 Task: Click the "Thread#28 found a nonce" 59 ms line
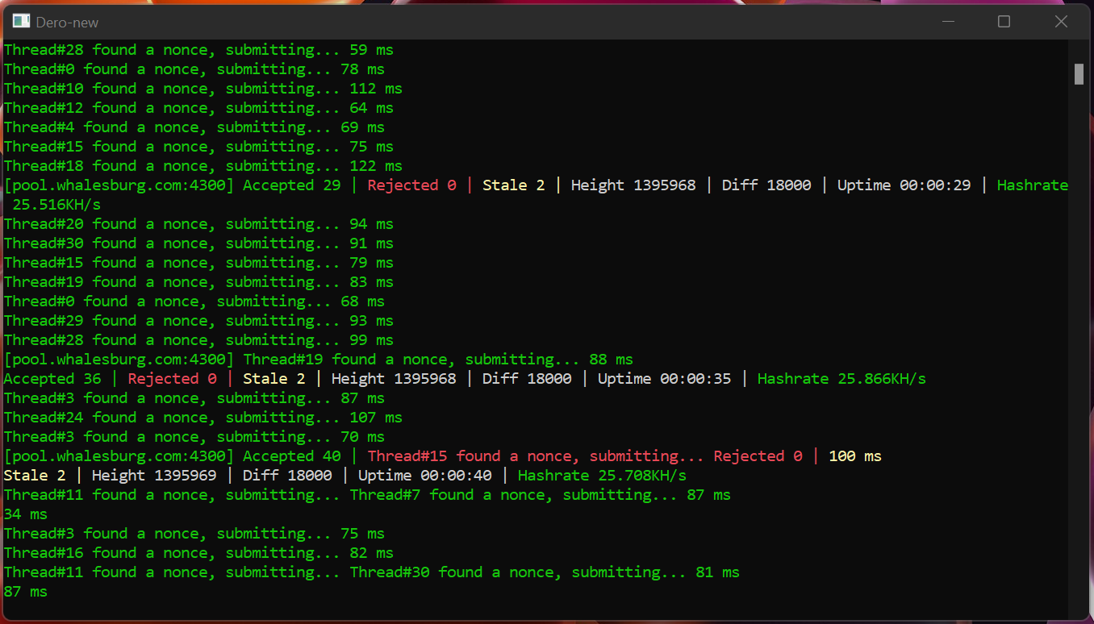point(198,50)
